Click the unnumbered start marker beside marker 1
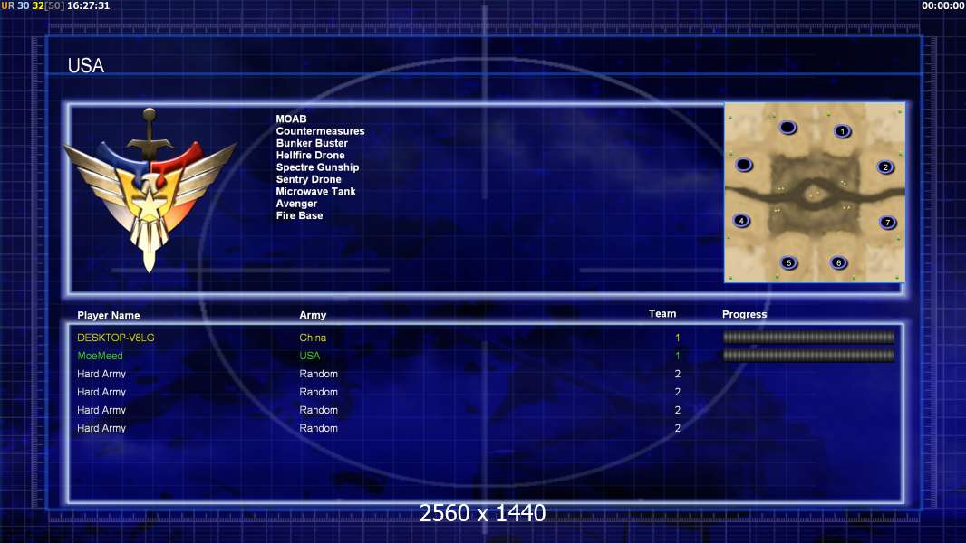This screenshot has width=966, height=543. pos(788,128)
